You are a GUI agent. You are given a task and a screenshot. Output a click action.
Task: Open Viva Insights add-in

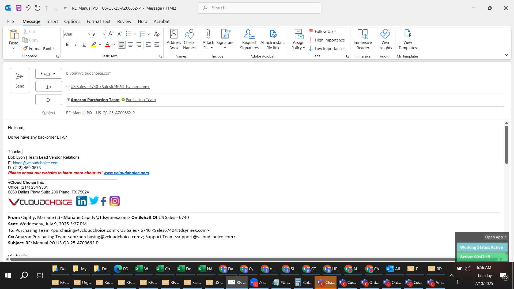coord(385,39)
